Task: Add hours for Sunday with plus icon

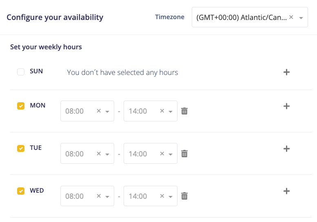Action: [x=286, y=72]
